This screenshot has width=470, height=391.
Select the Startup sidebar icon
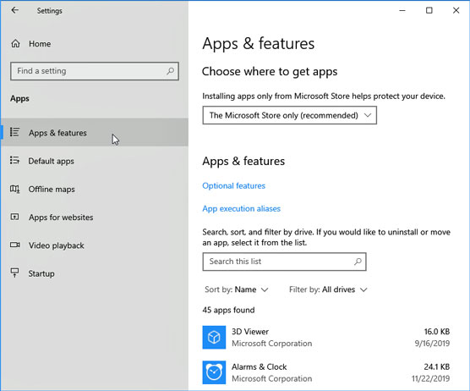(x=14, y=273)
